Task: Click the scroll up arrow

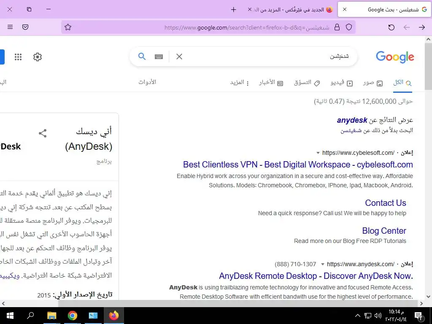Action: (x=428, y=39)
